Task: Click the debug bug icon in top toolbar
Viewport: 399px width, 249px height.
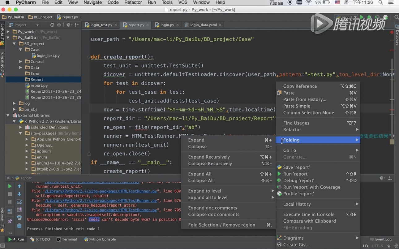Action: click(x=369, y=17)
